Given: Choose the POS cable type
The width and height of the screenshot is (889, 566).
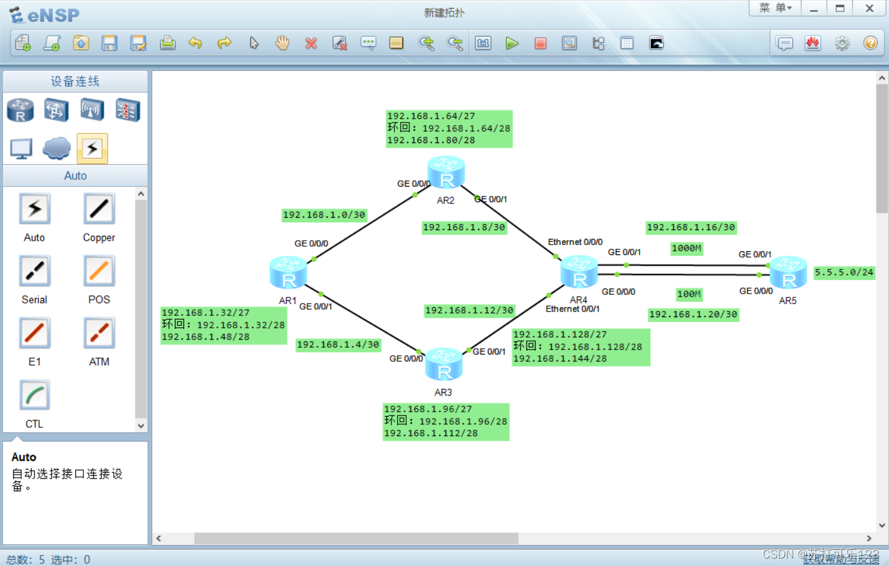Looking at the screenshot, I should 99,272.
